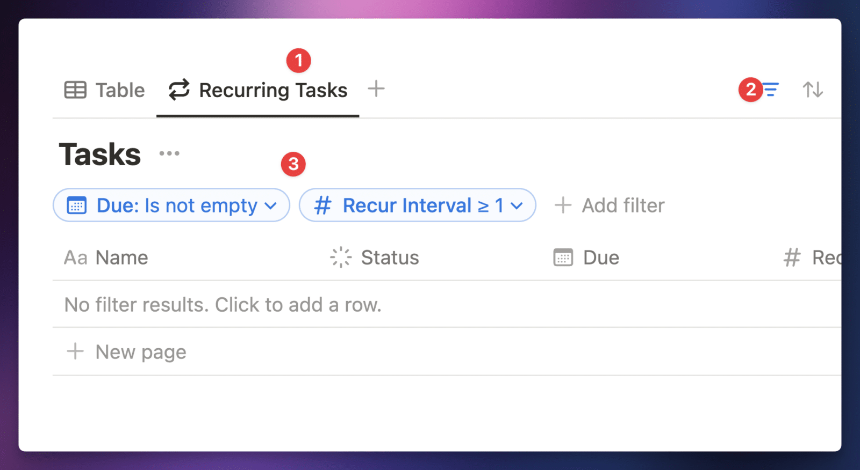Click the No filter results row to add one
The image size is (860, 470).
pyautogui.click(x=223, y=304)
